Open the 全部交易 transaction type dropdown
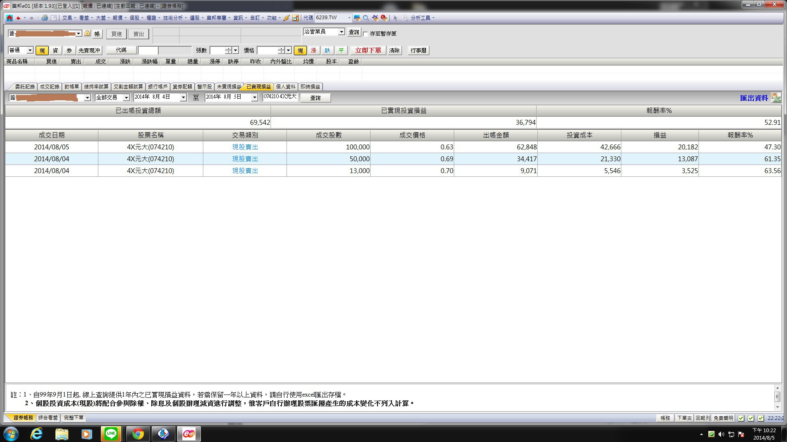787x442 pixels. pos(126,97)
